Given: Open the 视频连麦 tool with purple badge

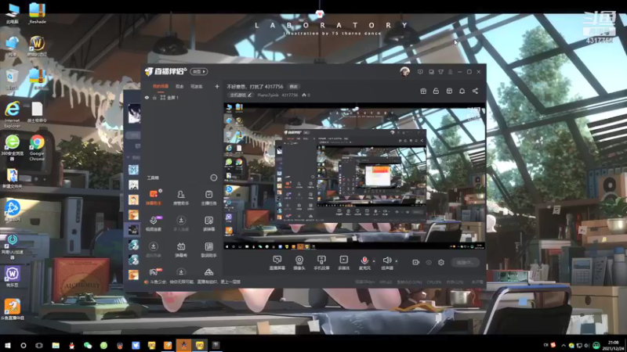Looking at the screenshot, I should 154,223.
